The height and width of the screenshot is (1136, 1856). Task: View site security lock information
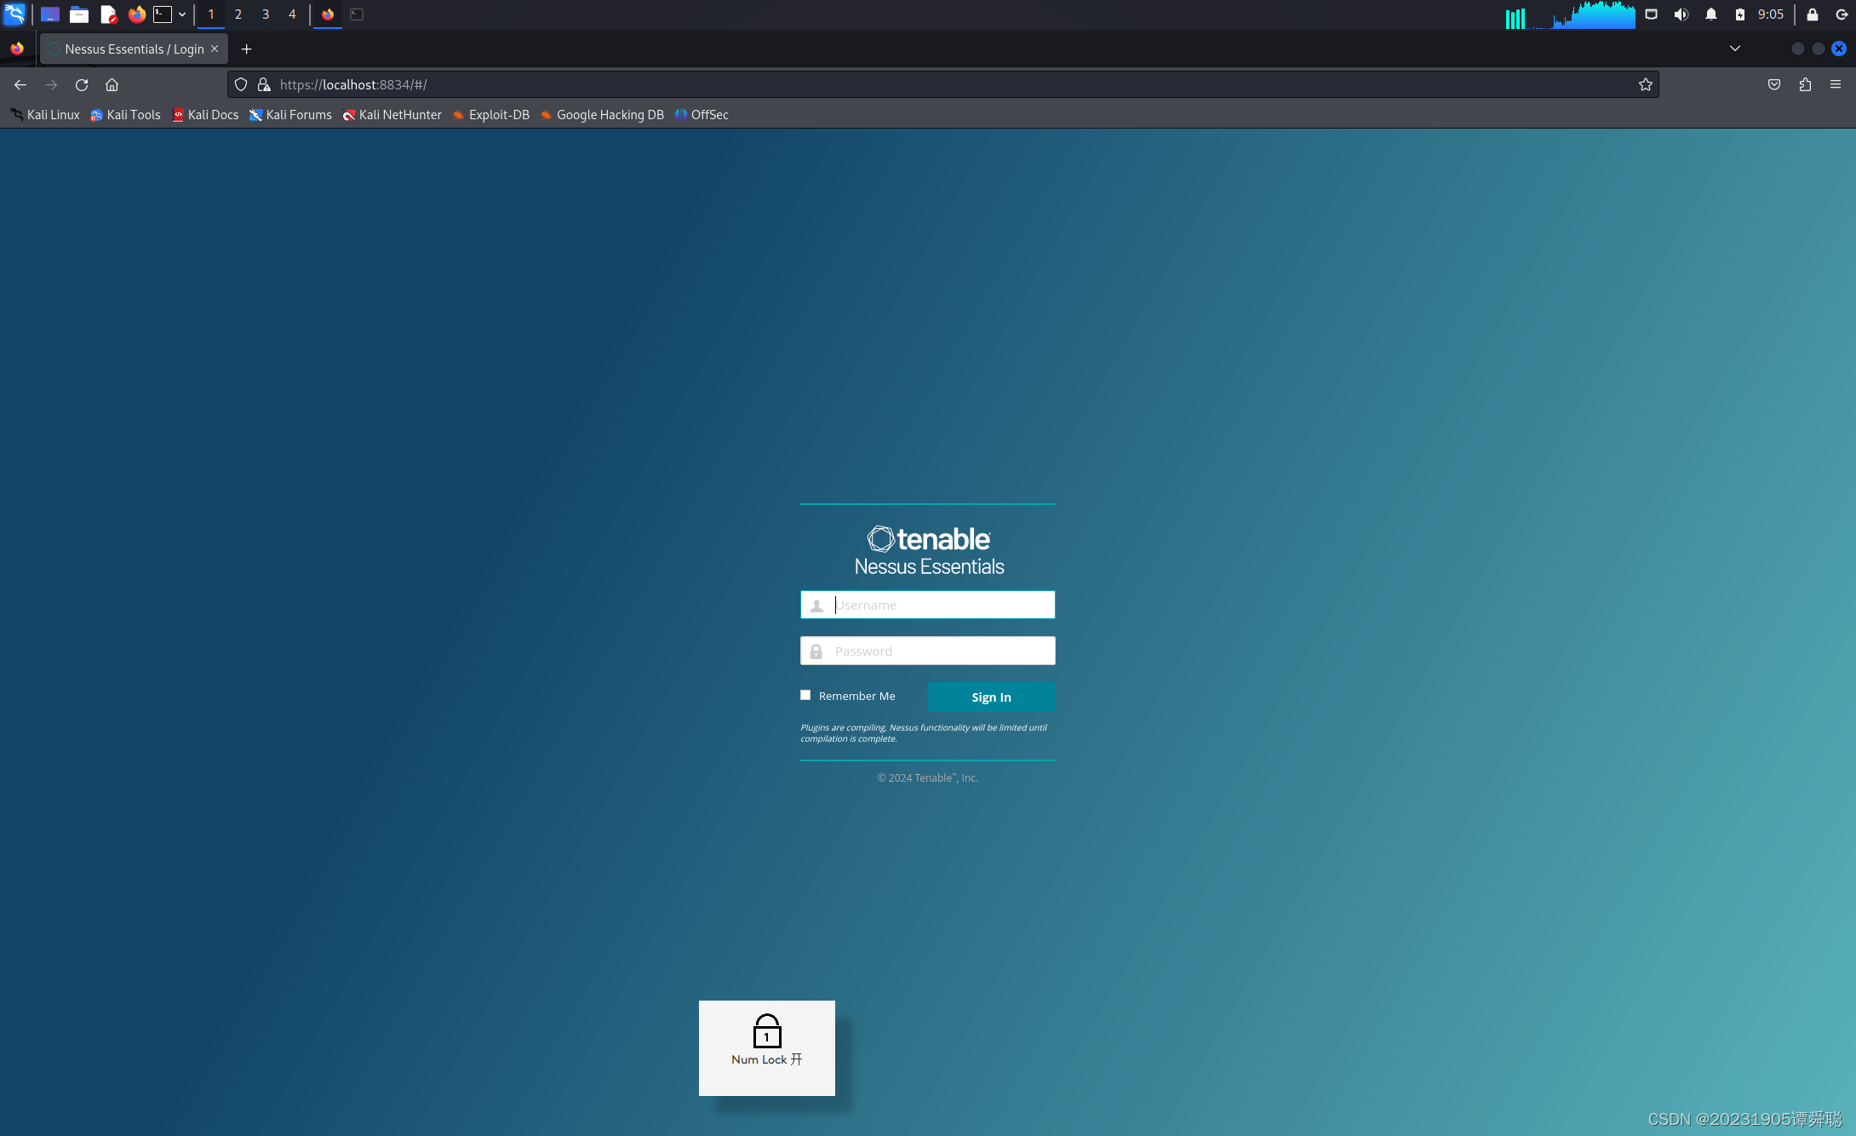[x=264, y=84]
